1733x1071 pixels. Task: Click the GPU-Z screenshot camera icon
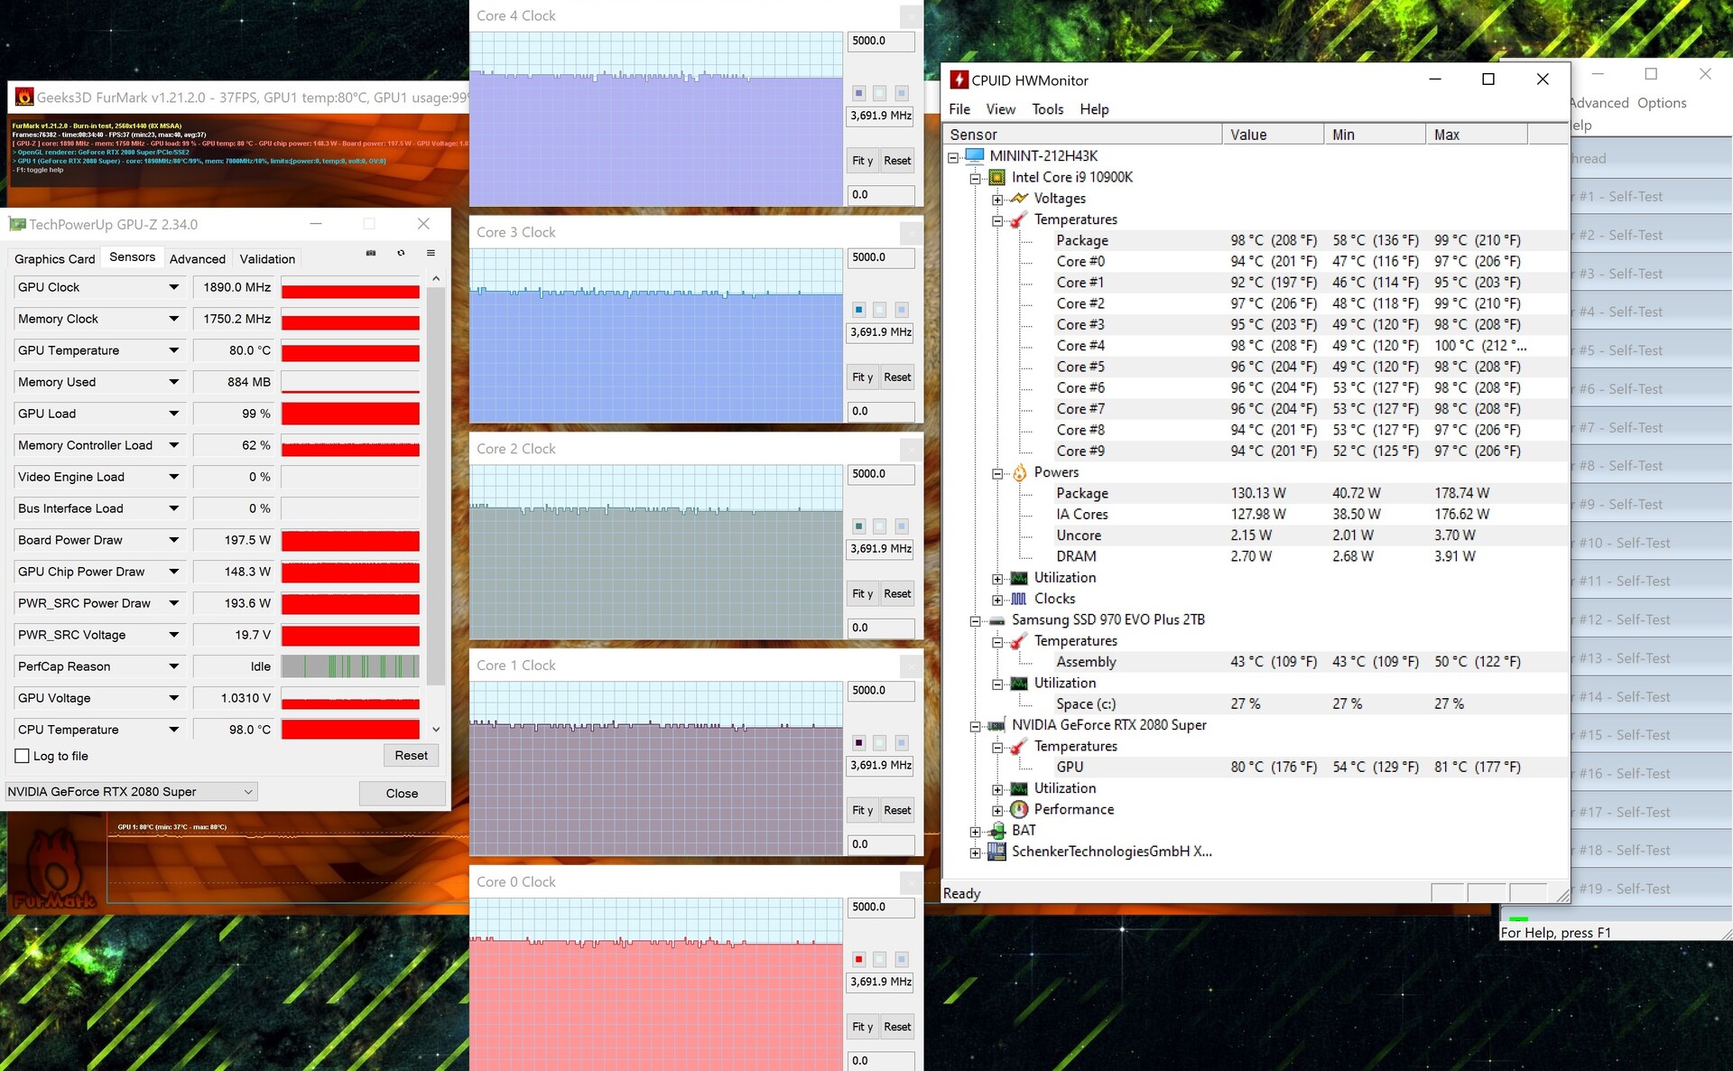coord(371,253)
